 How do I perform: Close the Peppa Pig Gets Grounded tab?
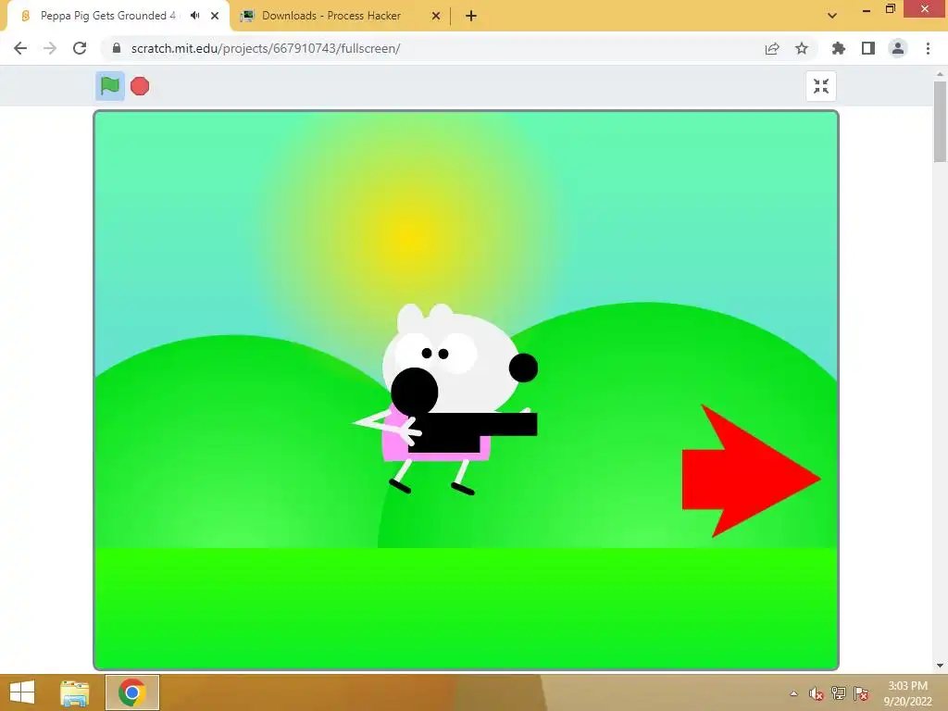click(215, 16)
